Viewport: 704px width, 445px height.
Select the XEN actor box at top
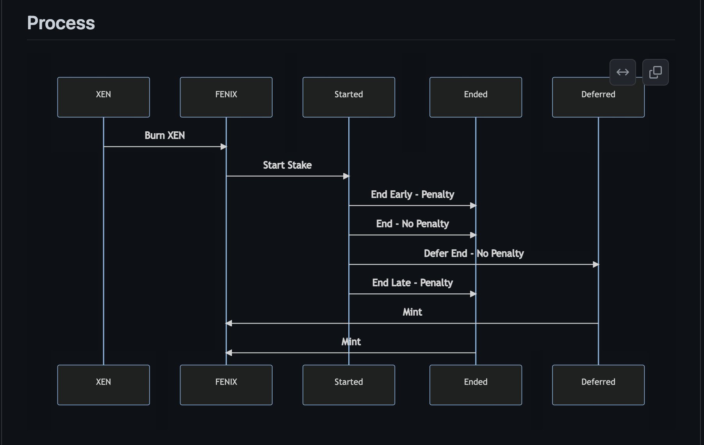click(x=103, y=97)
